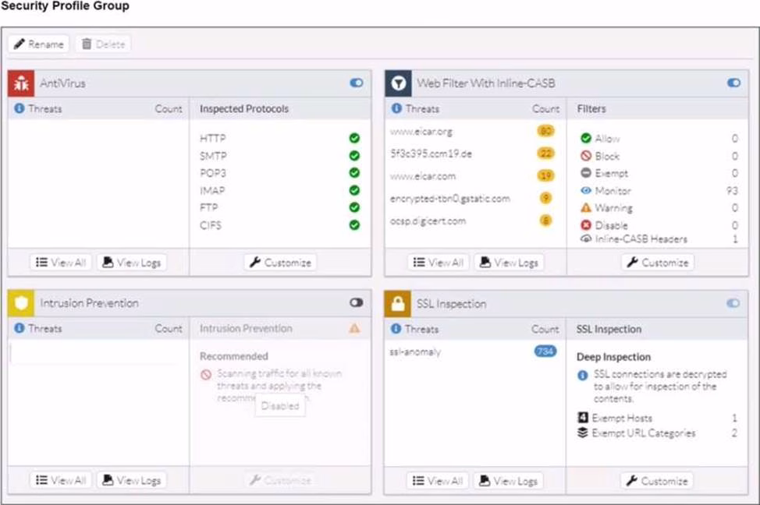Click the Intrusion Prevention warning triangle icon

355,328
